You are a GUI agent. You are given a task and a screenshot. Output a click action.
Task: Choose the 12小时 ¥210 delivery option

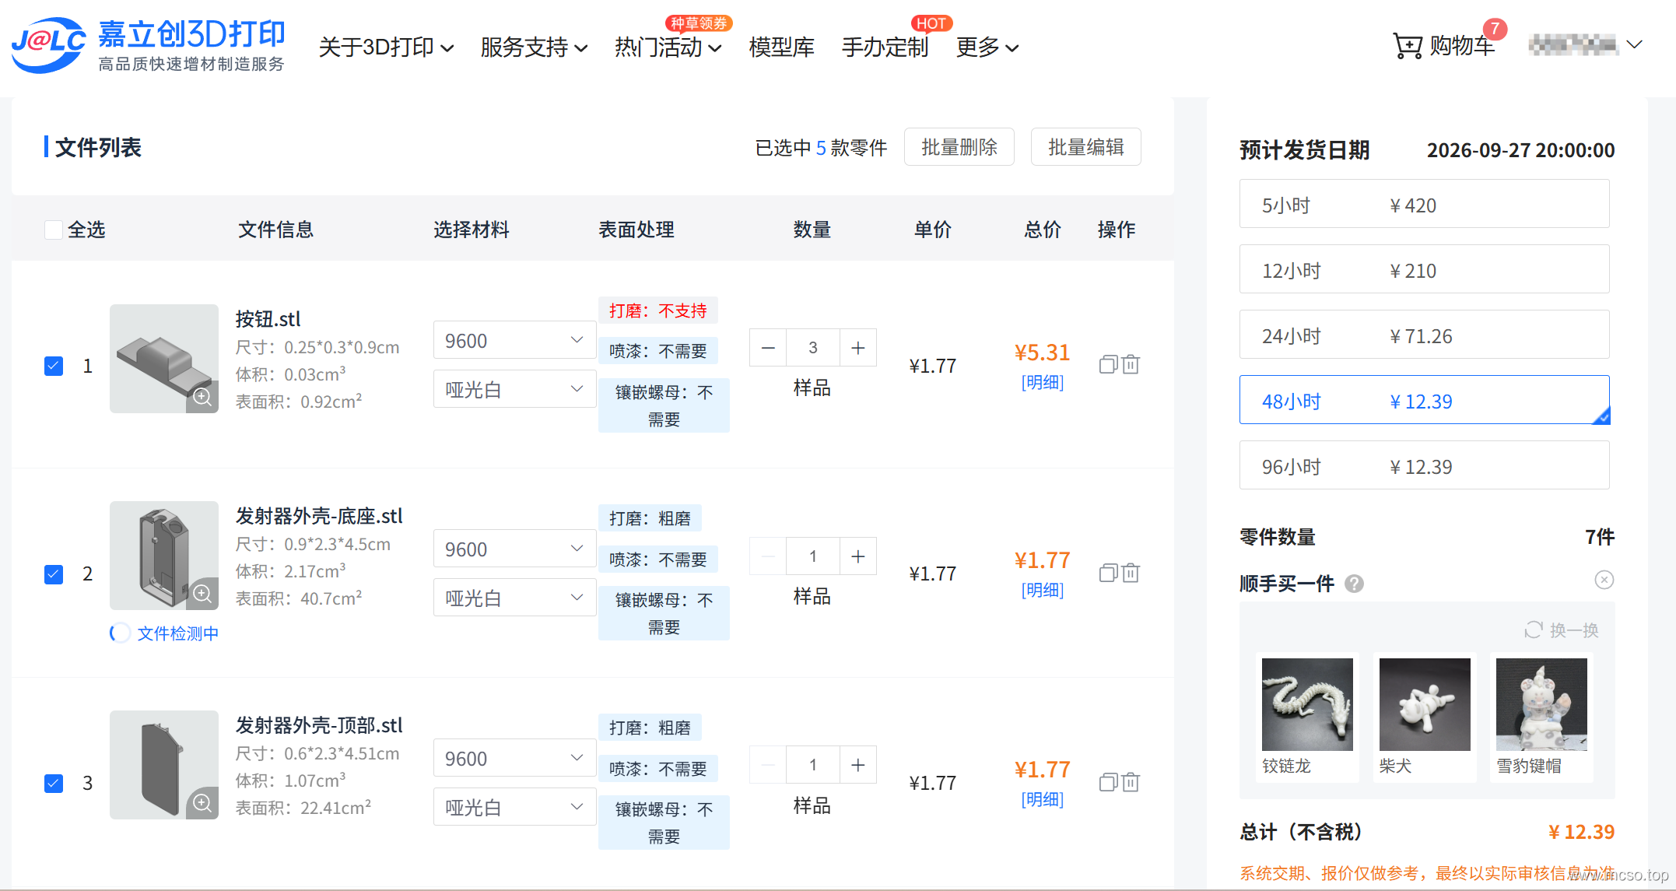pyautogui.click(x=1424, y=269)
